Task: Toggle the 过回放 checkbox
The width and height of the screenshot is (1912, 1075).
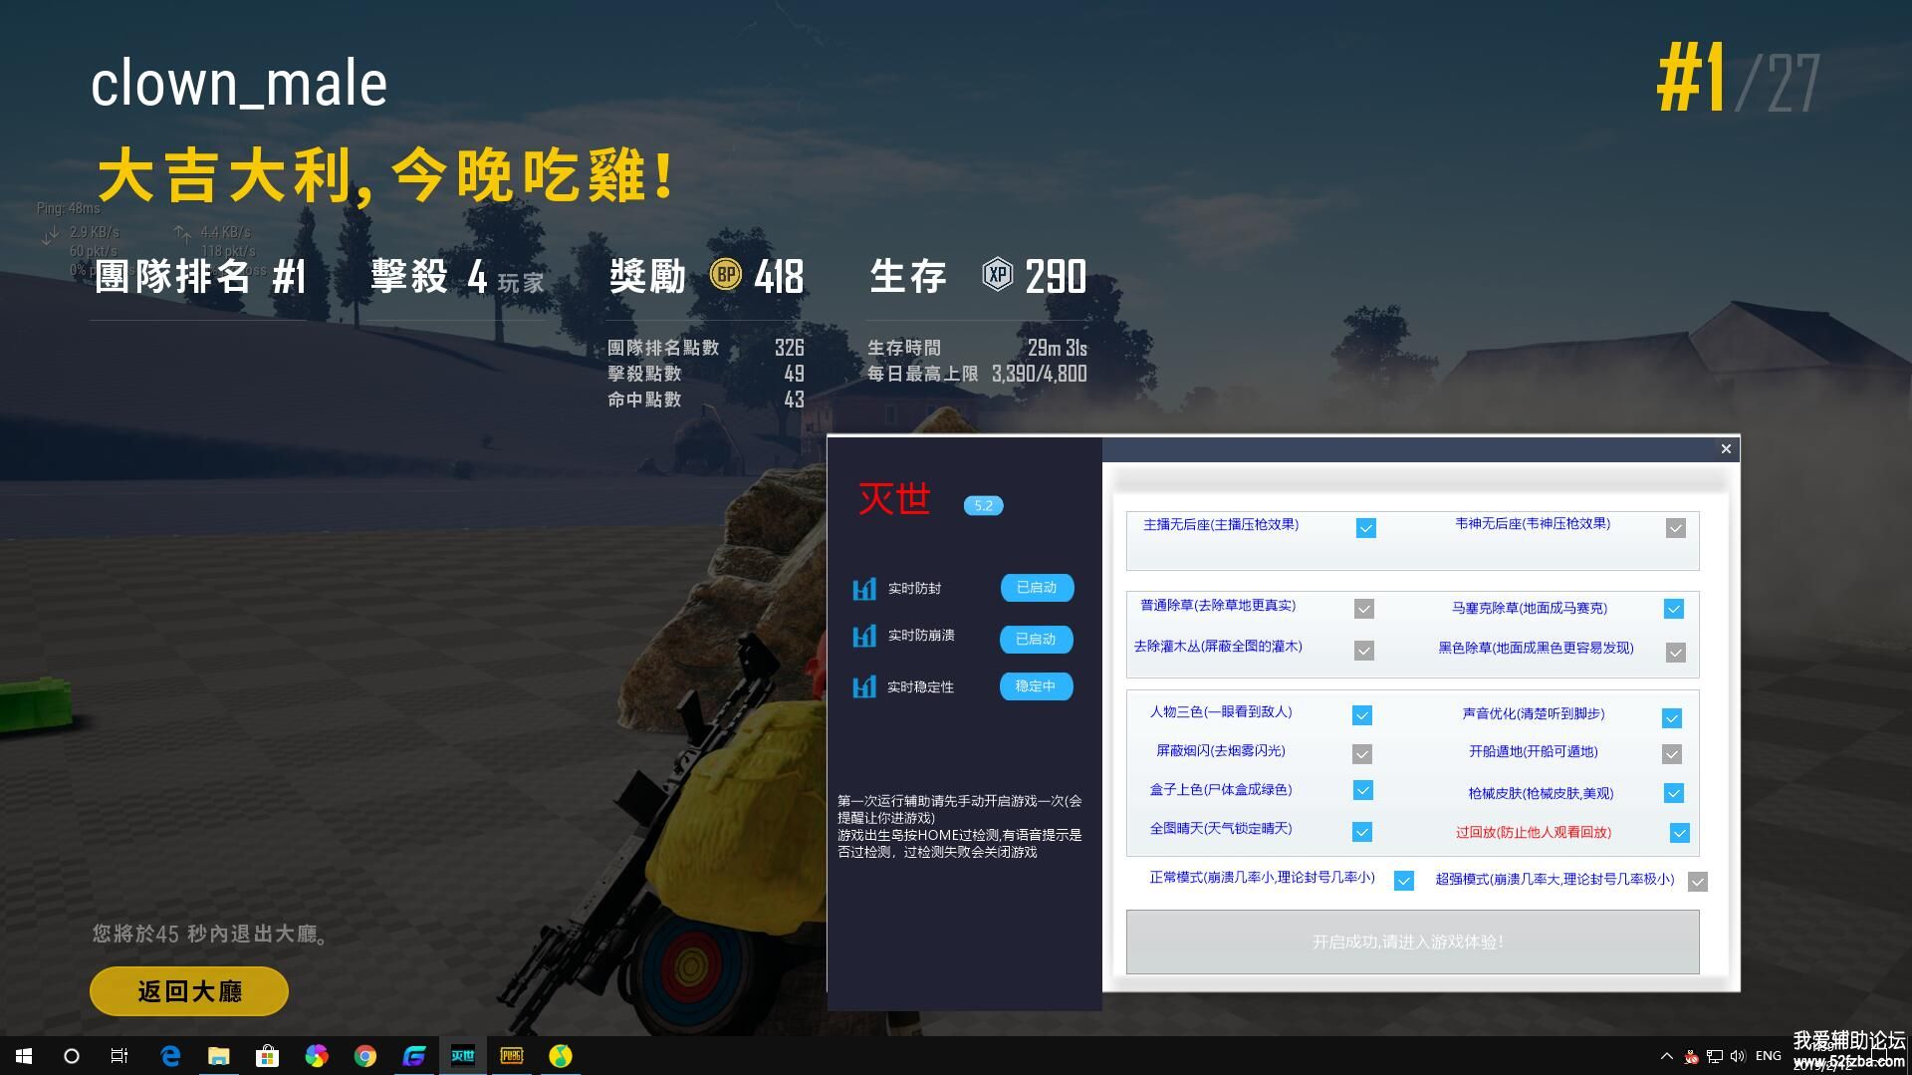Action: click(x=1680, y=833)
